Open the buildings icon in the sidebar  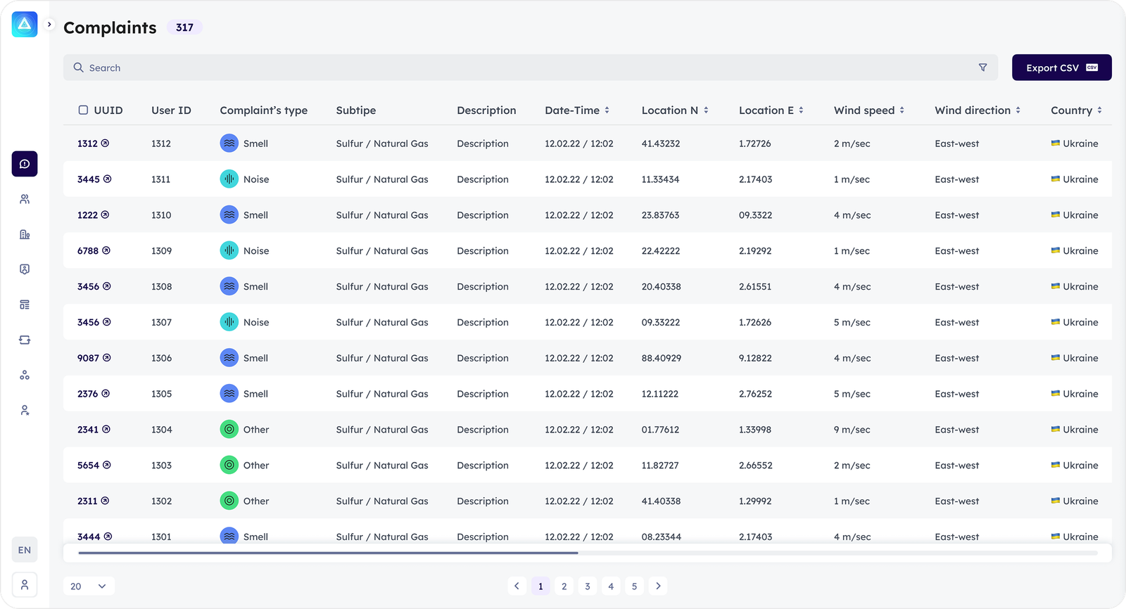coord(25,234)
